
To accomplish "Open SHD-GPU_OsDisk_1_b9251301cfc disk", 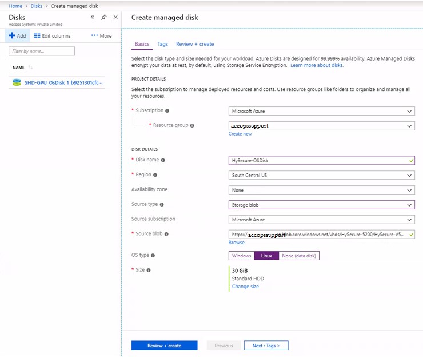I will click(63, 82).
